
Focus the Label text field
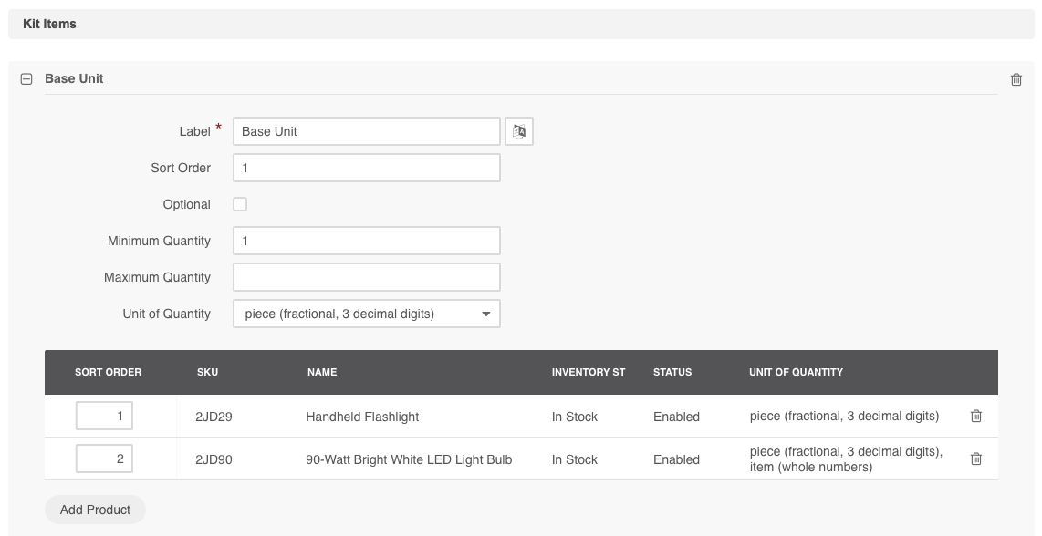pos(367,131)
